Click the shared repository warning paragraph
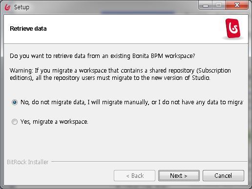Screen dimensions: 252x189 click(x=120, y=74)
